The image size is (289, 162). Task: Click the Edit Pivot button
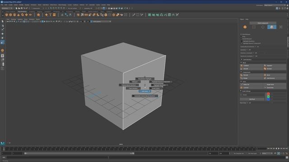[252, 99]
